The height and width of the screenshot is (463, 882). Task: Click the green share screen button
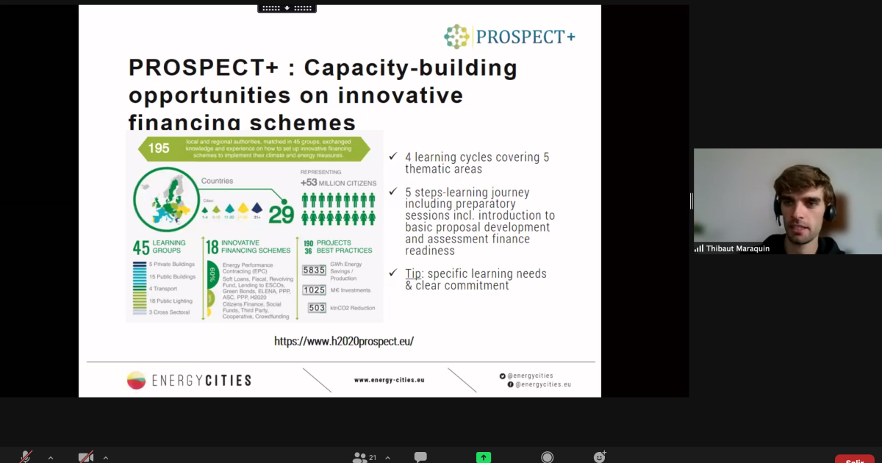click(484, 457)
